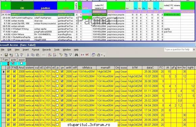The width and height of the screenshot is (196, 127).
Task: Open the Help menu
Action: pyautogui.click(x=76, y=50)
